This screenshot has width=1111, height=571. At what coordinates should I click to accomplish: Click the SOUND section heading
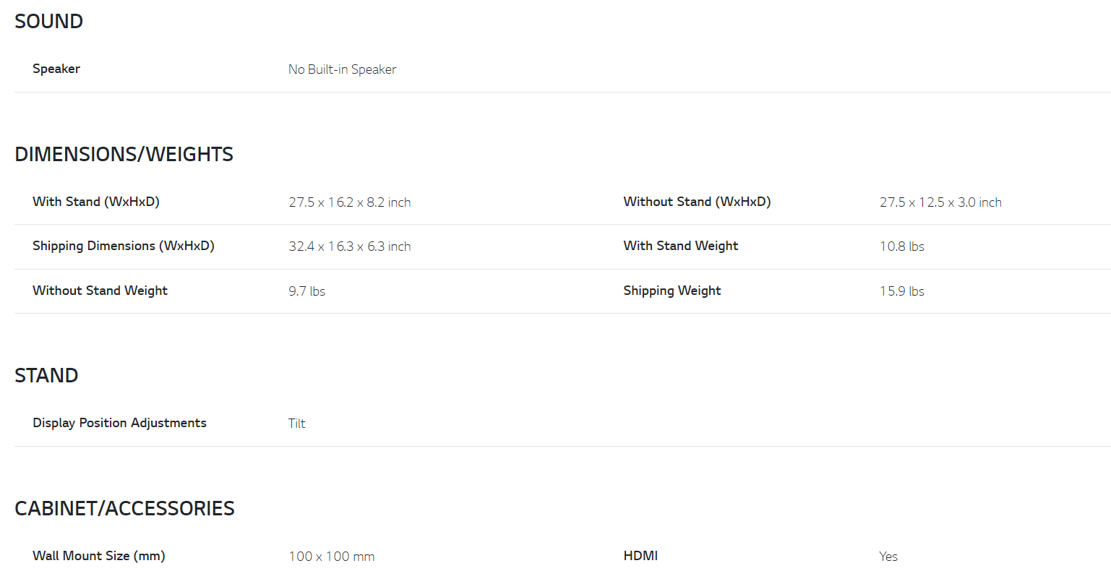48,22
